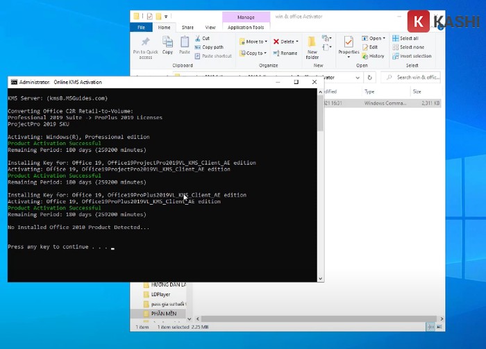Click the Rename command
486x349 pixels.
pos(285,53)
